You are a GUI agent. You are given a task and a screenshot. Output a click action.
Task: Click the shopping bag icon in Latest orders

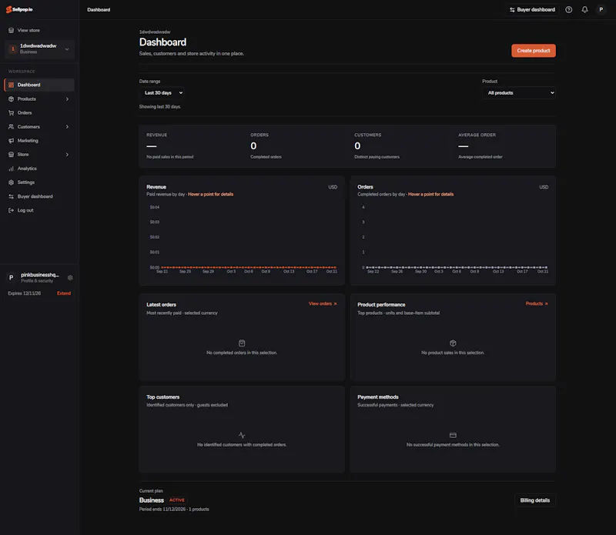pyautogui.click(x=242, y=343)
